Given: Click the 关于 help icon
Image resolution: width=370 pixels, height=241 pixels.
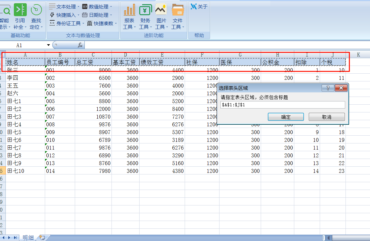Looking at the screenshot, I should 194,6.
